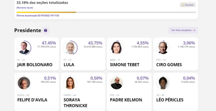216x111 pixels.
Task: Open Ver lista completa link
Action: tap(183, 30)
